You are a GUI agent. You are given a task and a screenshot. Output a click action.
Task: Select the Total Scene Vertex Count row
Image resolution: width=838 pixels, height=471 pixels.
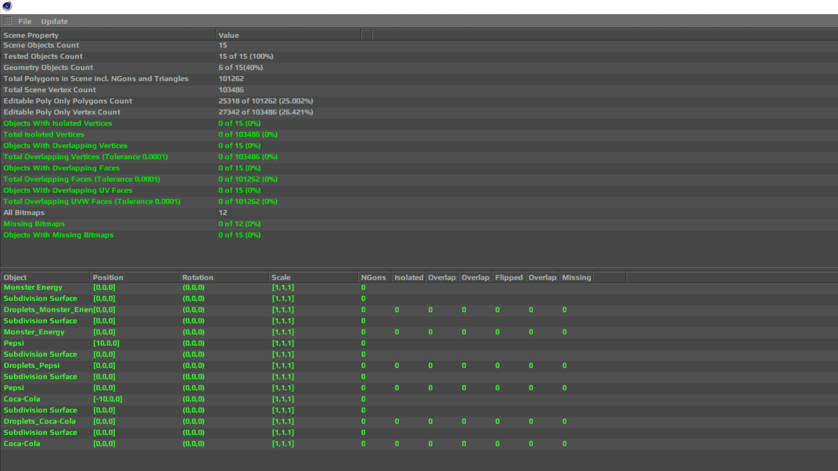click(x=49, y=90)
